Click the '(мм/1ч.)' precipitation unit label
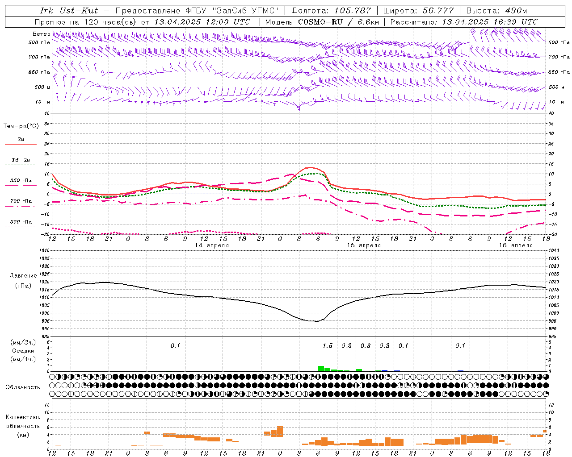Screen dimensions: 572x457 (x=23, y=359)
